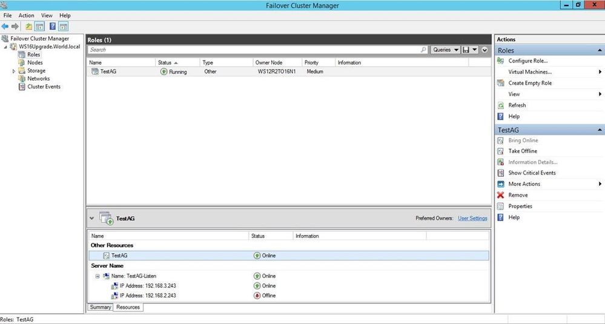The width and height of the screenshot is (605, 324).
Task: Click the Information column header in roles list
Action: (x=402, y=62)
